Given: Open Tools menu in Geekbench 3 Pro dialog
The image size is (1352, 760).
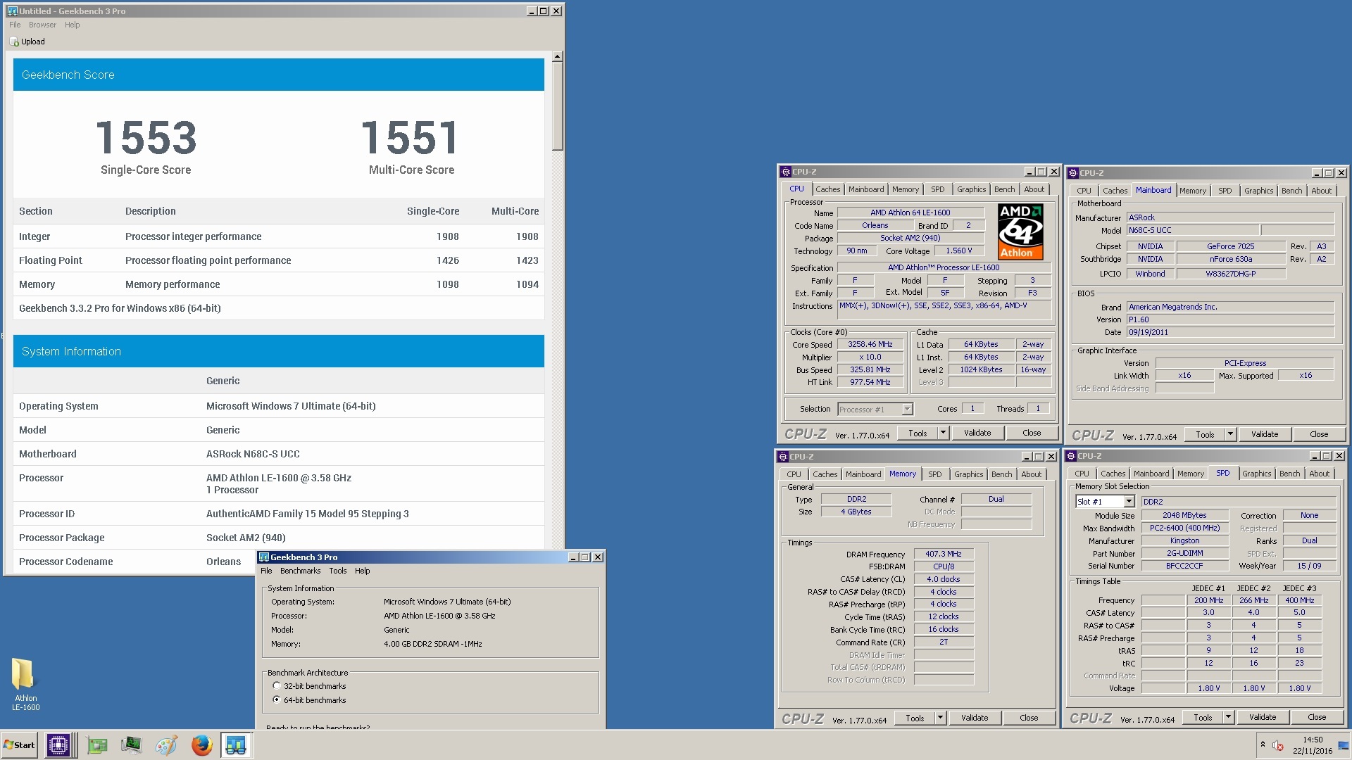Looking at the screenshot, I should point(338,571).
